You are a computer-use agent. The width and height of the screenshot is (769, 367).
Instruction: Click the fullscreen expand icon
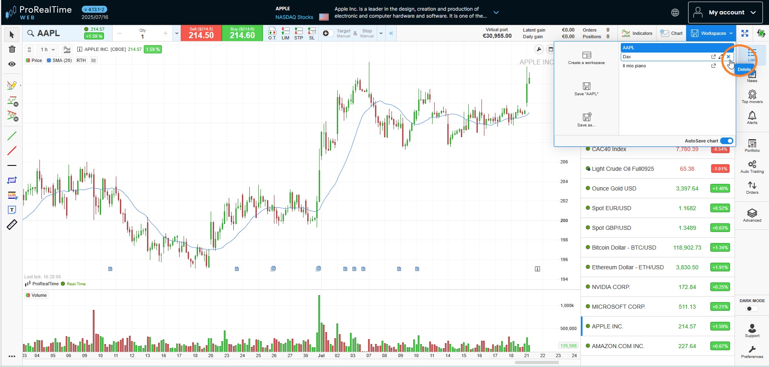click(745, 33)
